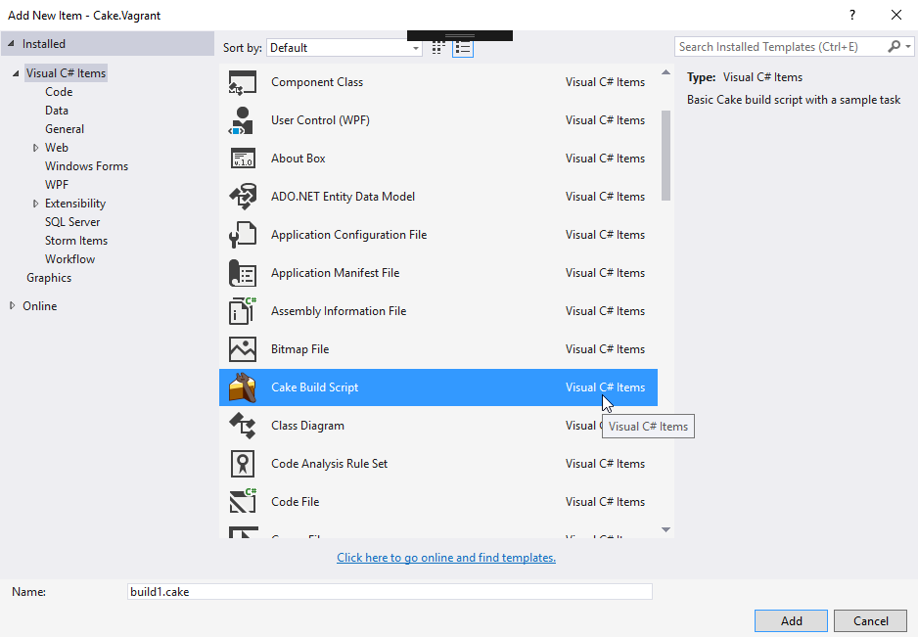Select the Application Manifest File icon

click(243, 273)
